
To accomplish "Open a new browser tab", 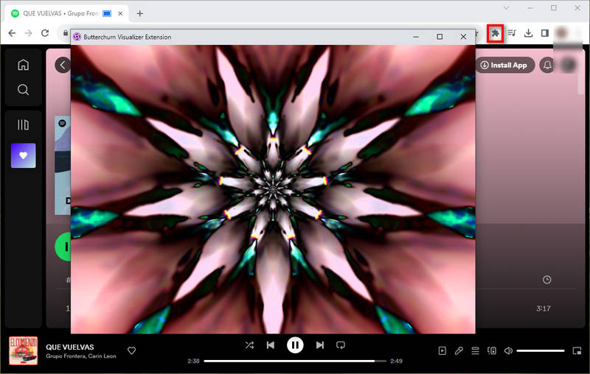I will point(139,13).
